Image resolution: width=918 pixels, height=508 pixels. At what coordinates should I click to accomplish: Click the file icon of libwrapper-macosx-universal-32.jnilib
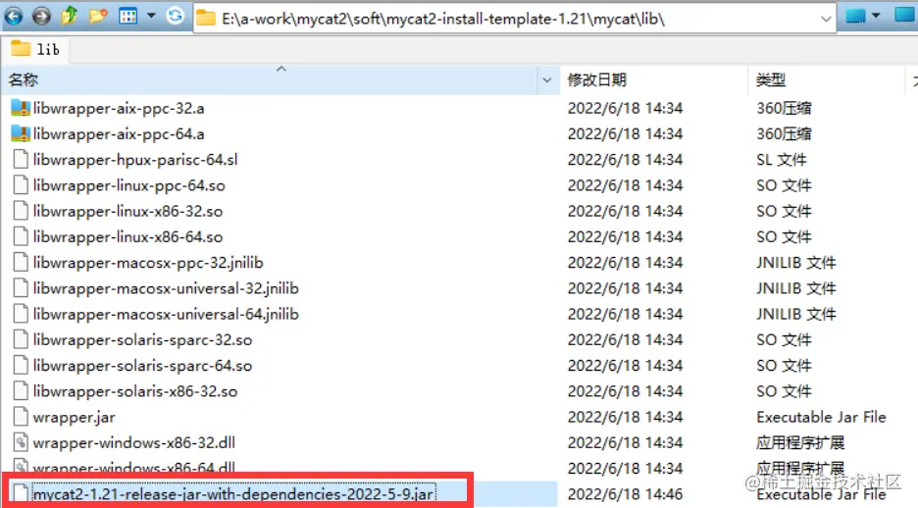coord(21,288)
